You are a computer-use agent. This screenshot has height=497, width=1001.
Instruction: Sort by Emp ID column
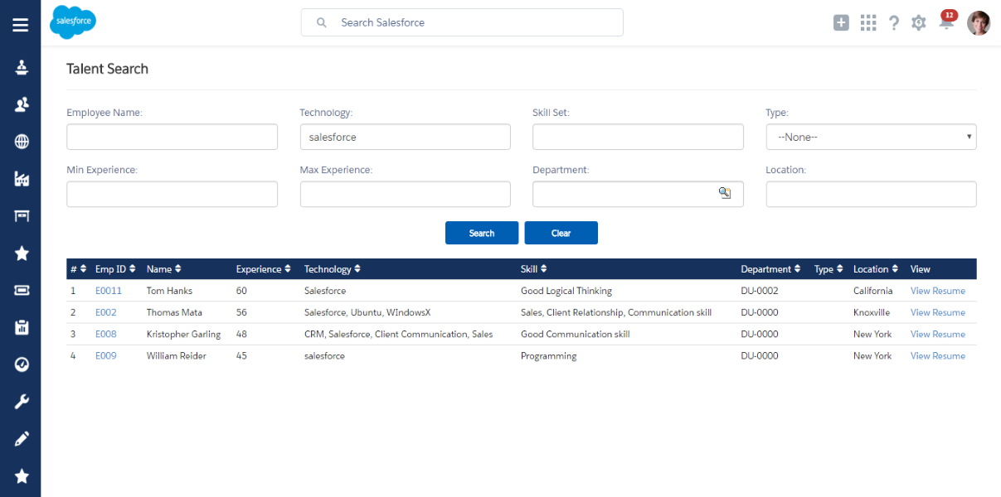click(x=115, y=269)
